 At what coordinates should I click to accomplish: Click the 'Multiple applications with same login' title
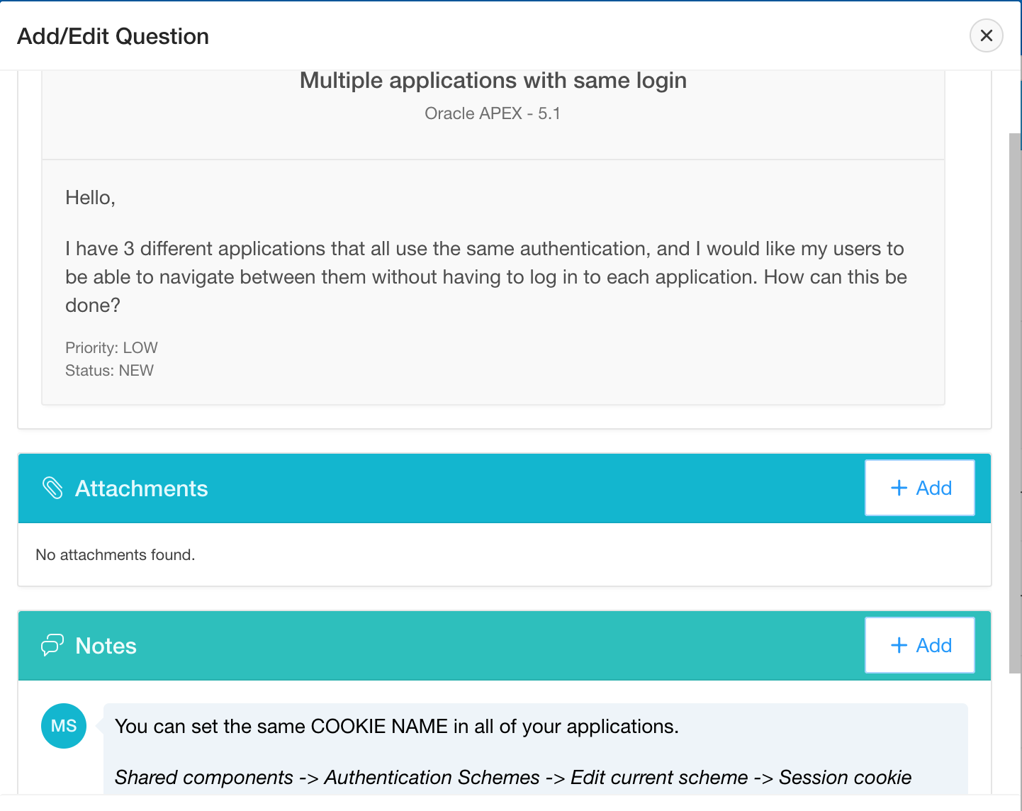pyautogui.click(x=493, y=80)
